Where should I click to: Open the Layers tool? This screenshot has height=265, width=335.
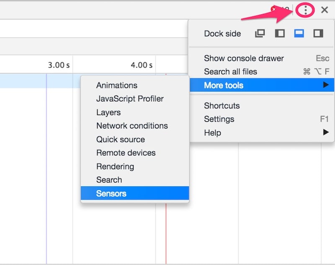pyautogui.click(x=135, y=112)
